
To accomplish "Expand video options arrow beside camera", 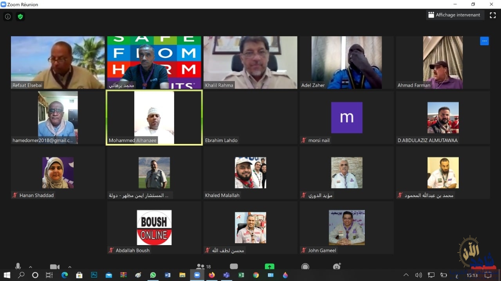I will pyautogui.click(x=70, y=267).
